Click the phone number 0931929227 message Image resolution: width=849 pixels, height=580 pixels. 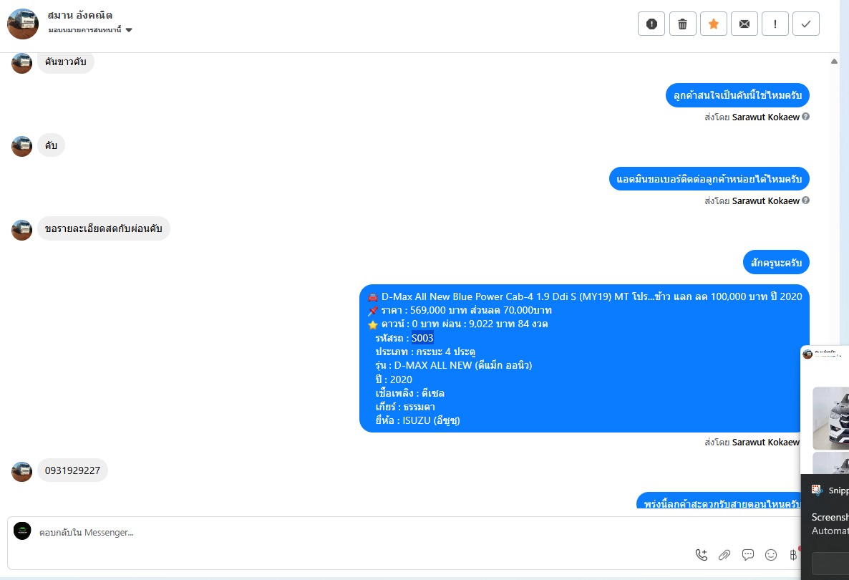[72, 470]
